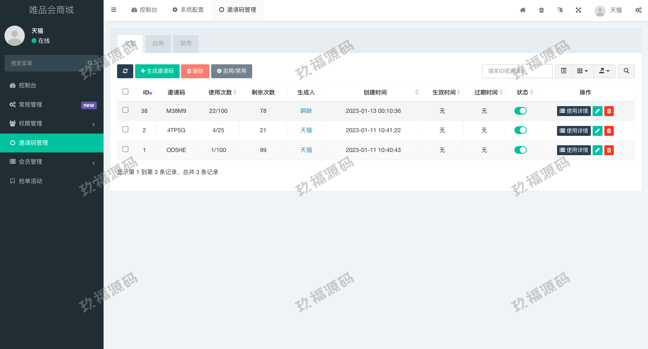Click the hamburger menu icon to collapse sidebar
The height and width of the screenshot is (349, 648).
coord(113,10)
